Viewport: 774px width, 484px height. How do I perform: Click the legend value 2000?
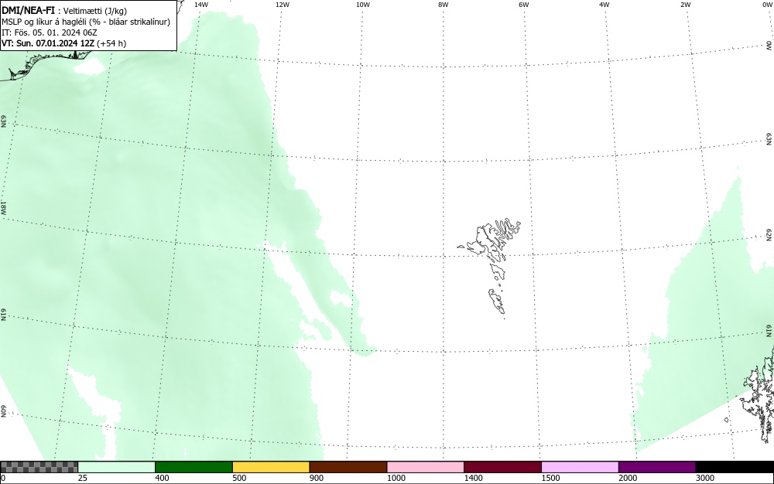(628, 478)
